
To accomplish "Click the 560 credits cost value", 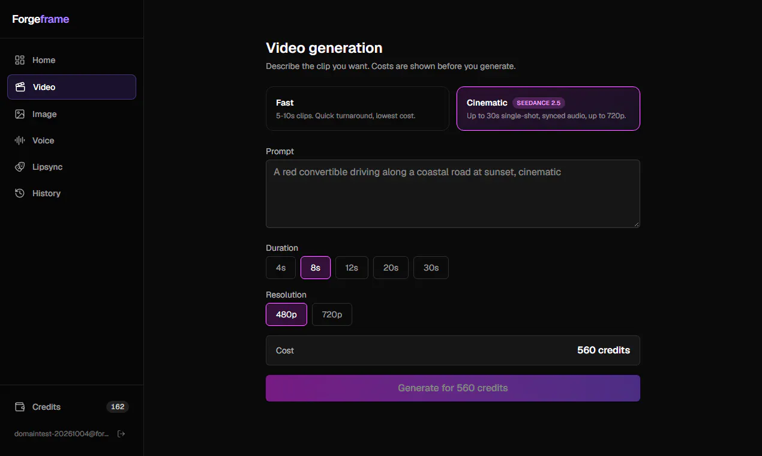I will coord(604,350).
